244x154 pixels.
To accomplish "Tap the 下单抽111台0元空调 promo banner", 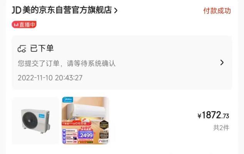I will click(x=76, y=124).
